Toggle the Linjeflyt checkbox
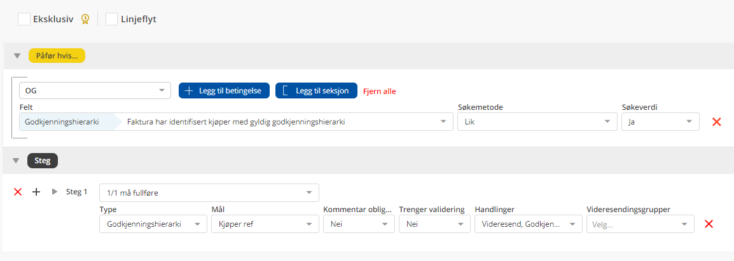The height and width of the screenshot is (261, 734). click(x=111, y=19)
